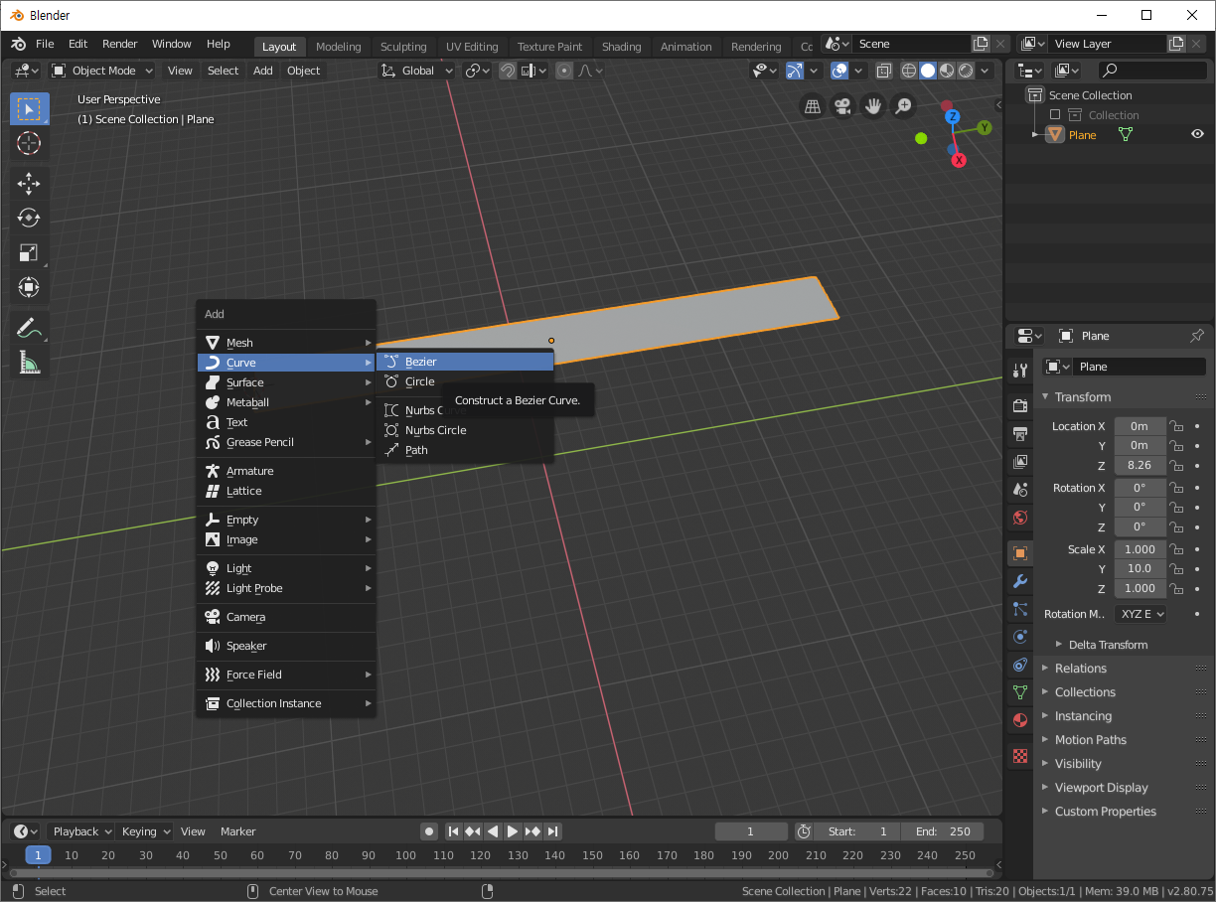Switch to rendered shading mode
Viewport: 1216px width, 902px height.
966,71
